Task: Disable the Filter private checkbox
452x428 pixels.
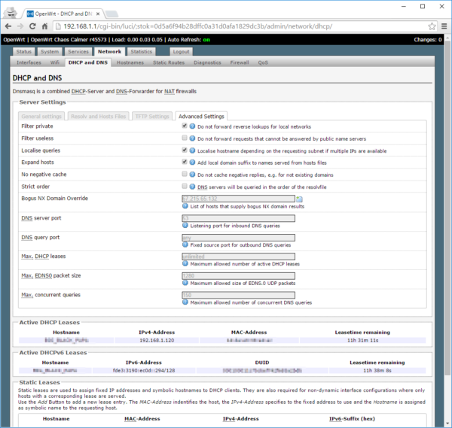Action: 185,126
